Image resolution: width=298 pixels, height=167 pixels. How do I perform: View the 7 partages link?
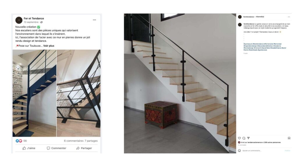point(91,141)
